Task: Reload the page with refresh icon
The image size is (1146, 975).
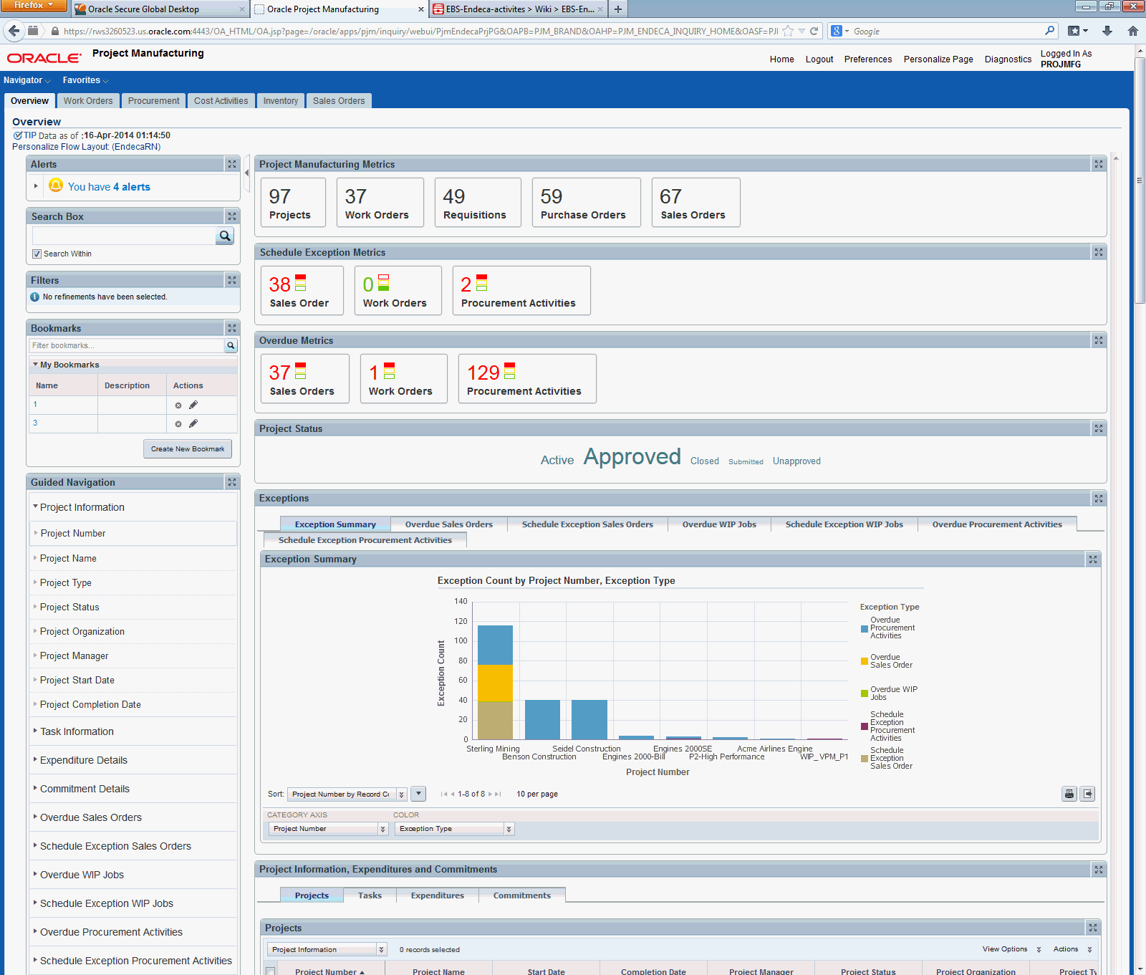Action: [814, 31]
